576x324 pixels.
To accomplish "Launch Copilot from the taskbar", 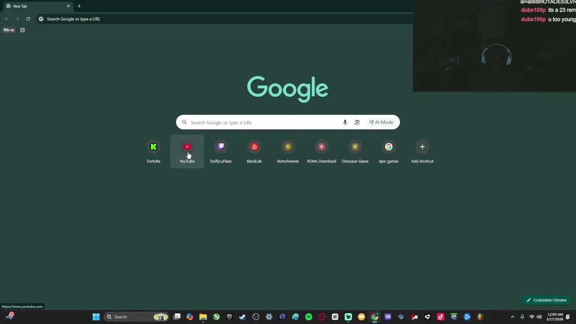I will (x=190, y=317).
